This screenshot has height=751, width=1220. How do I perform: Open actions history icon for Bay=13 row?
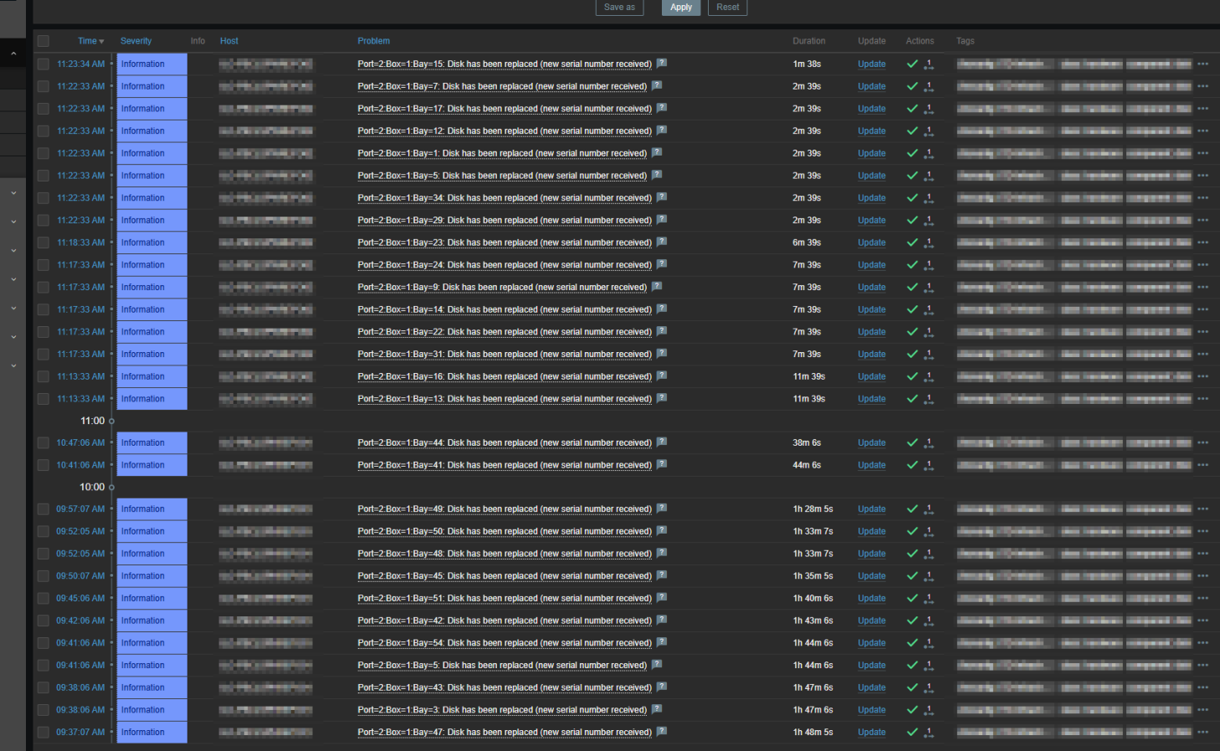(929, 399)
